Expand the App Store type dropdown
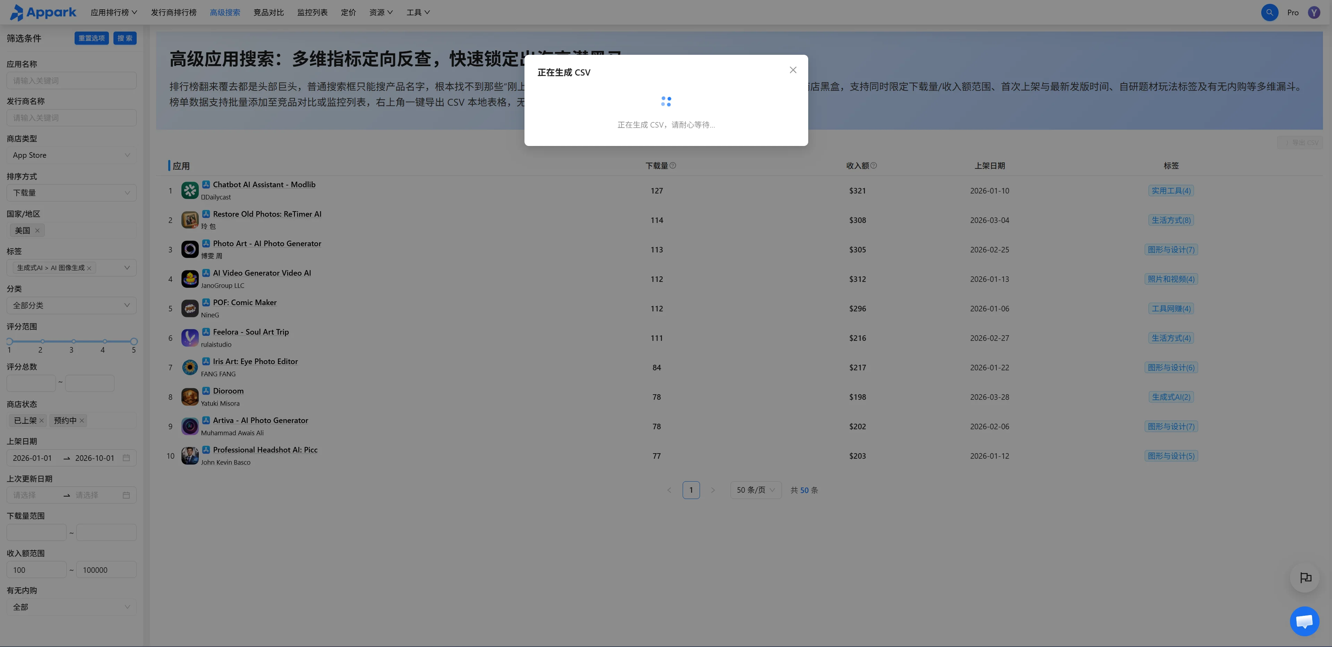1332x647 pixels. pos(71,155)
